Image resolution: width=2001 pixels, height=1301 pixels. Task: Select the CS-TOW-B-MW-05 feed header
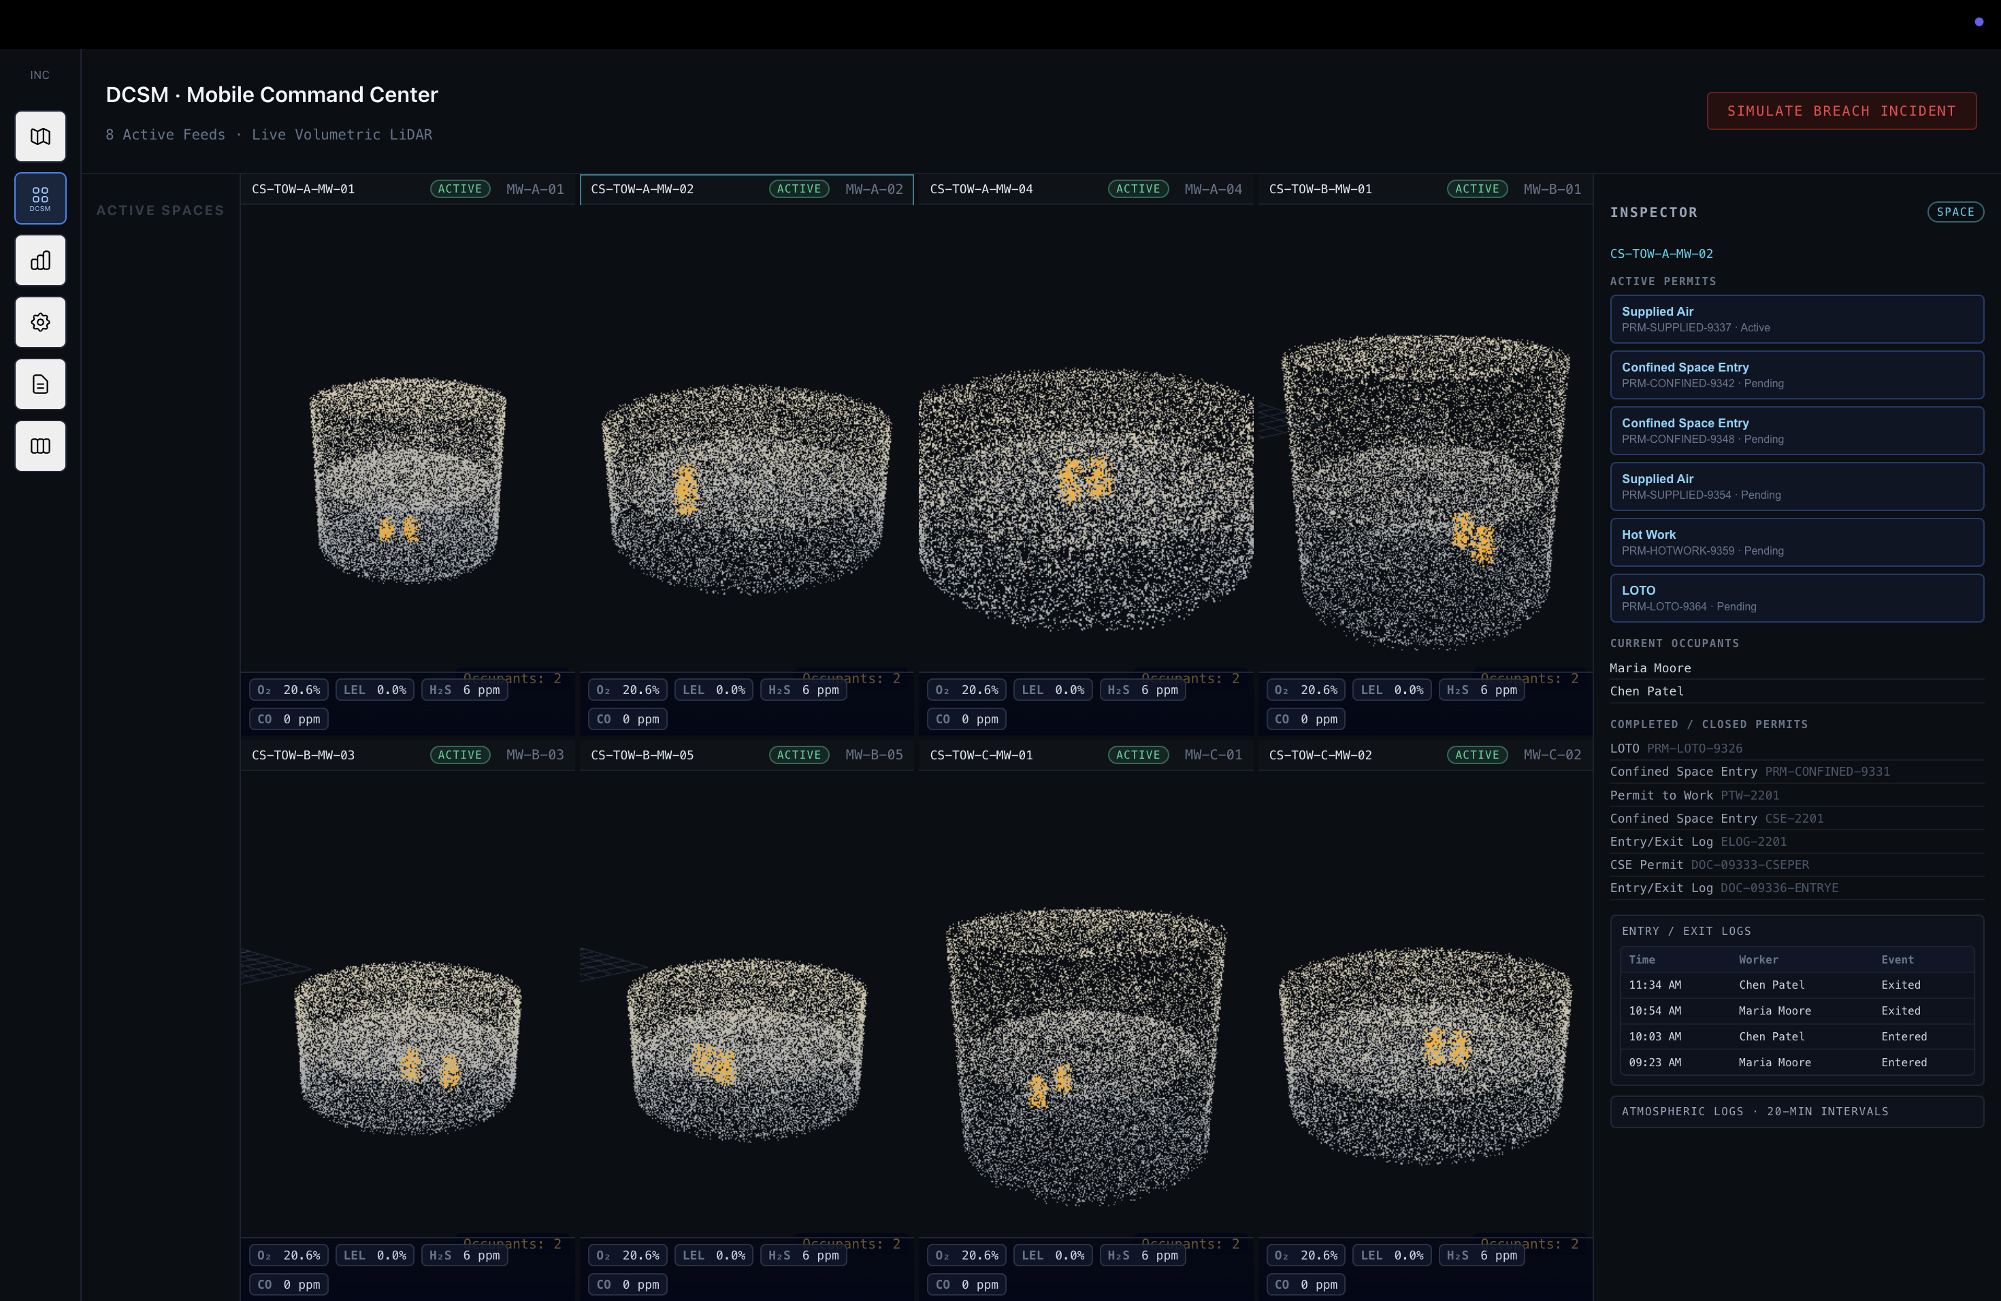(747, 755)
